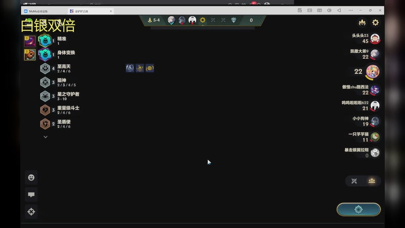Click MuMu back triangle button
This screenshot has height=228, width=405.
(x=339, y=10)
